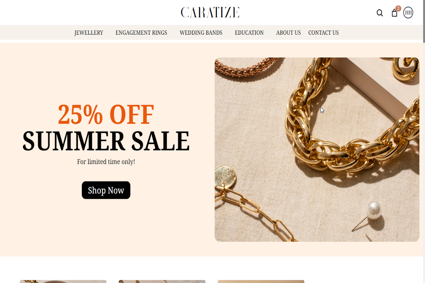Open the shopping bag cart icon
Image resolution: width=425 pixels, height=283 pixels.
tap(395, 13)
